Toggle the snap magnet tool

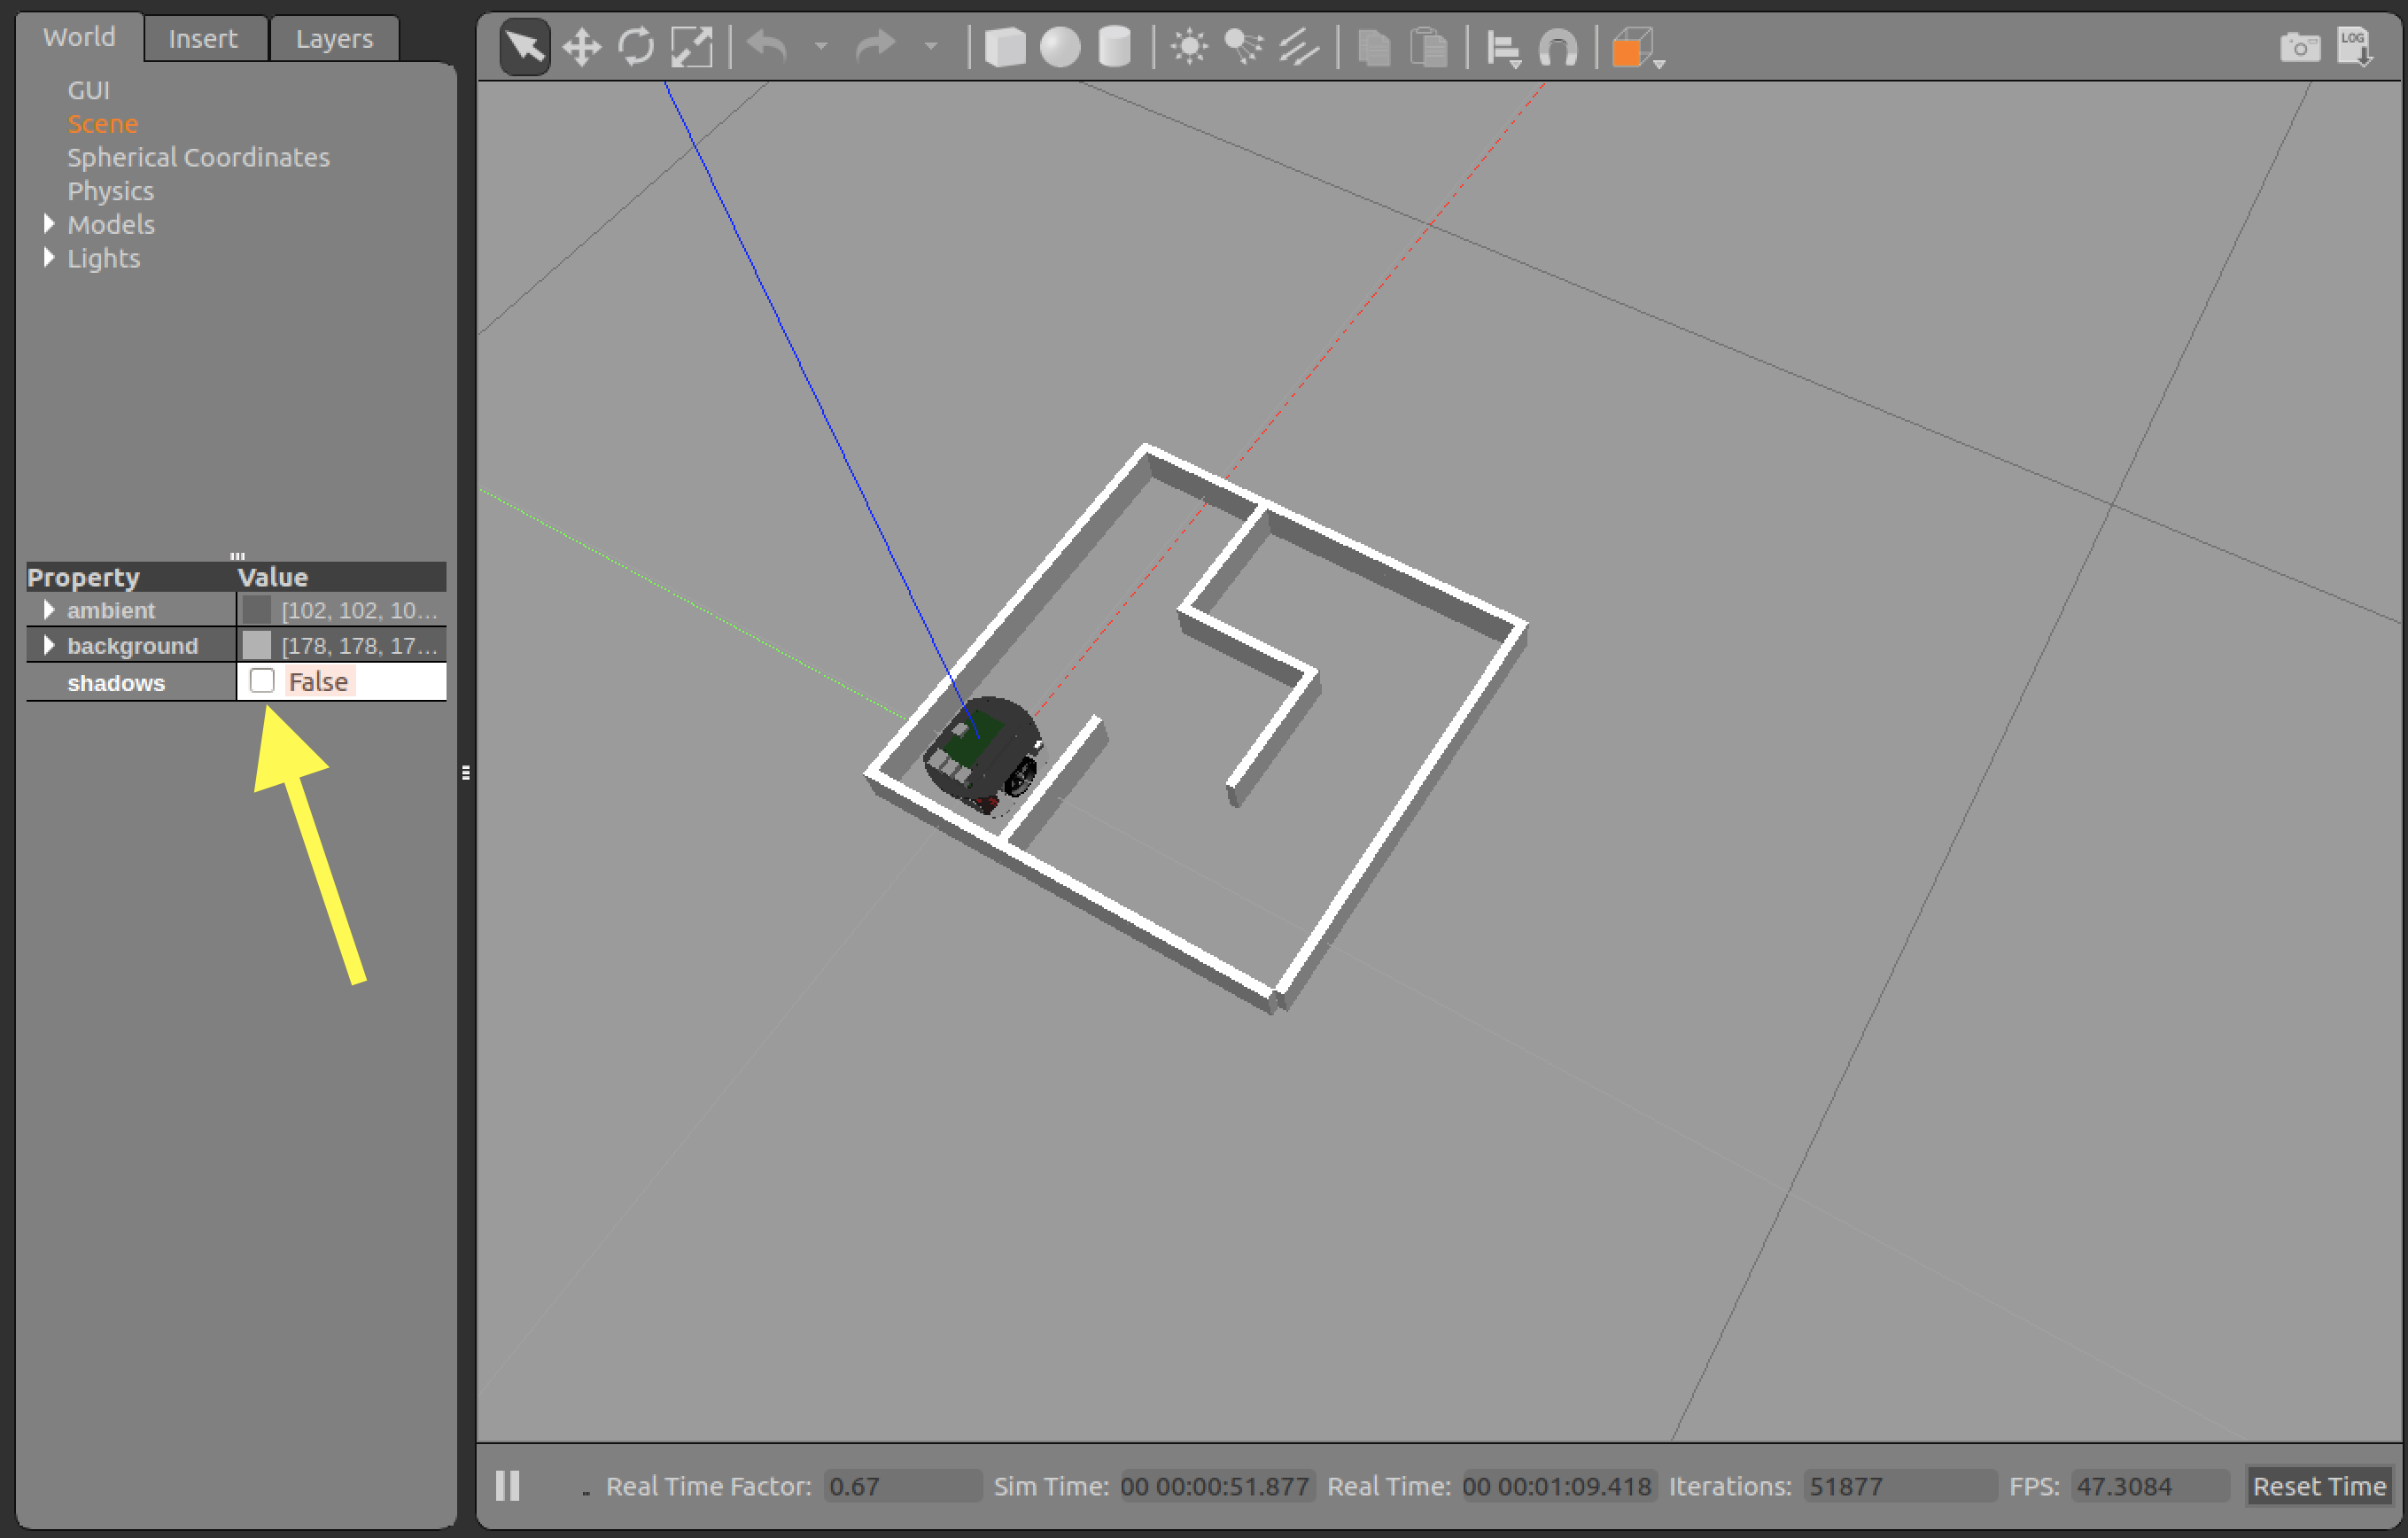[x=1558, y=47]
